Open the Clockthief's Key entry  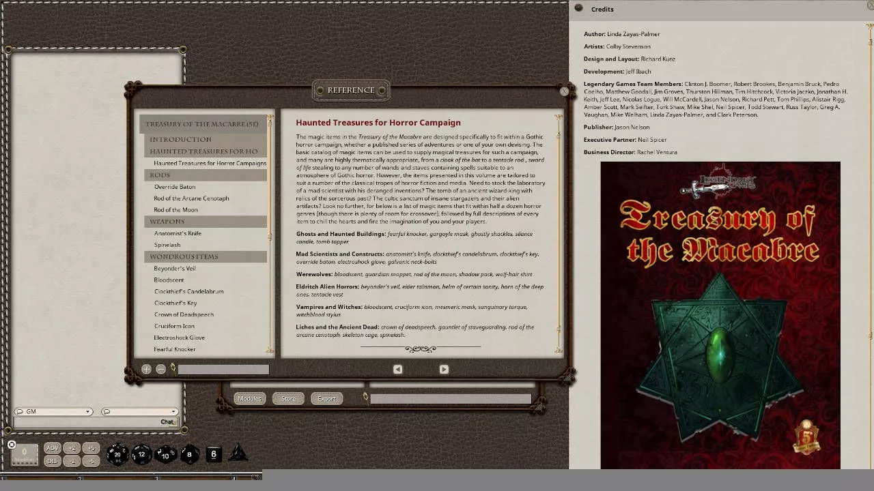click(x=175, y=303)
